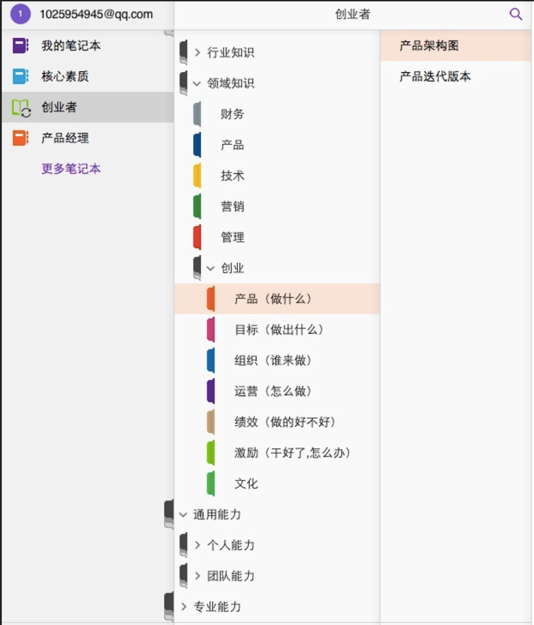Click the green 文化 section icon

click(x=211, y=483)
